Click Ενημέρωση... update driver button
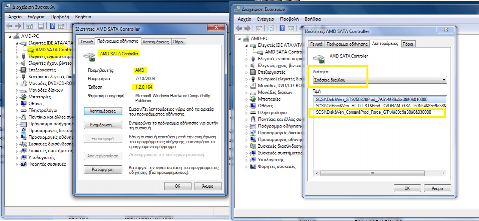479x221 pixels. point(103,125)
